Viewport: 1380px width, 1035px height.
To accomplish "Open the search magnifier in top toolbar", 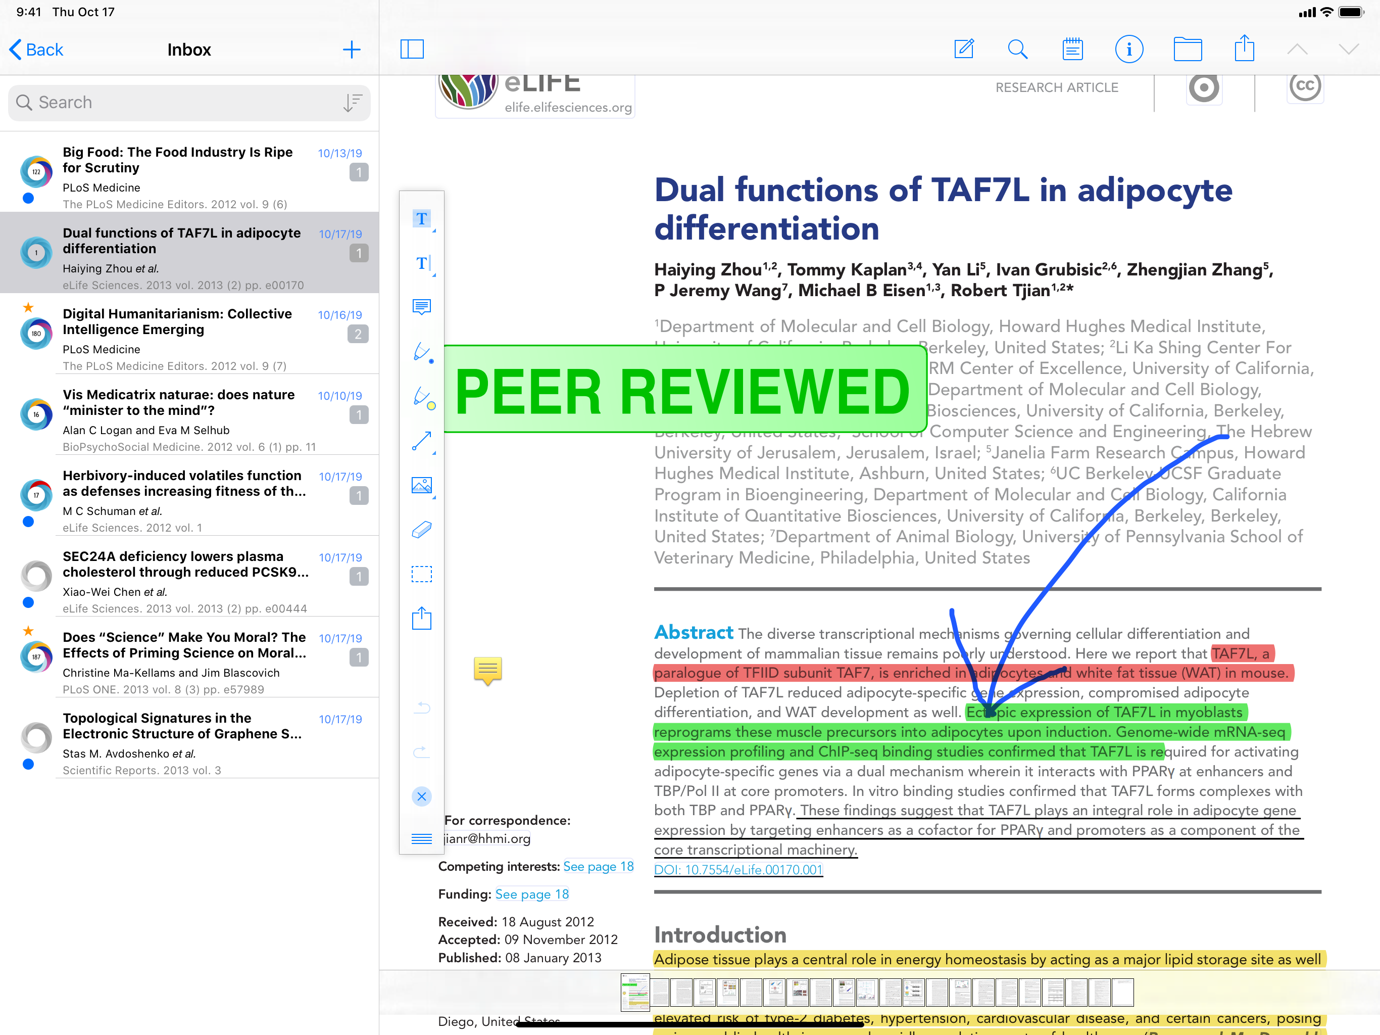I will tap(1017, 49).
